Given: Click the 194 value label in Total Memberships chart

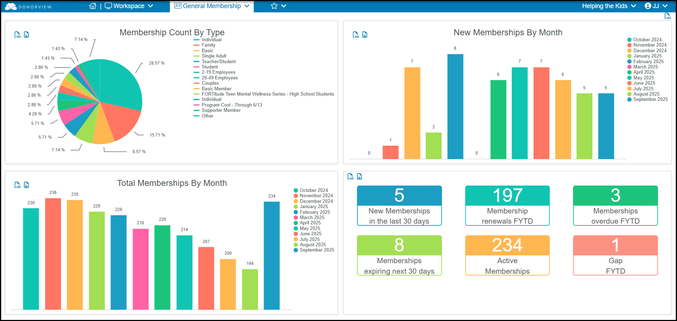Looking at the screenshot, I should pyautogui.click(x=250, y=264).
